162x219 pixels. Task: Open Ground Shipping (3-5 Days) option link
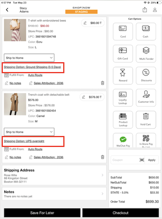[32, 67]
